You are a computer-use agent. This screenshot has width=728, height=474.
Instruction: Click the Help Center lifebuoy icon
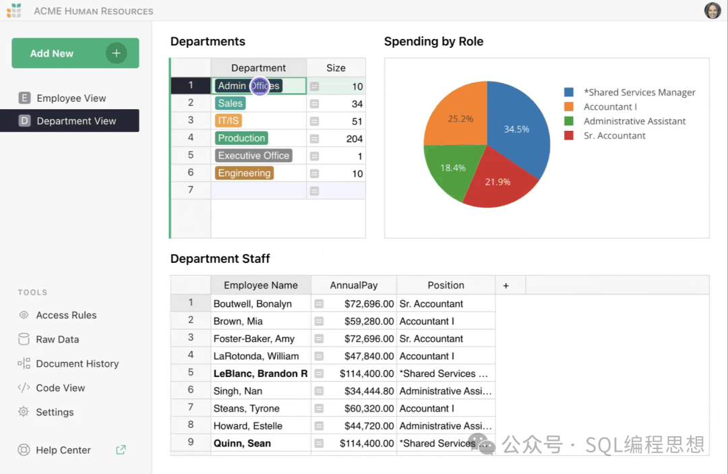click(x=24, y=450)
